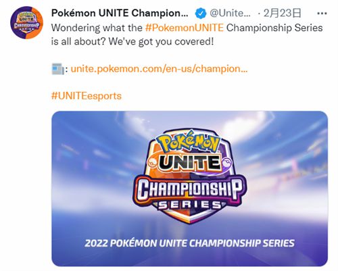The height and width of the screenshot is (271, 338).
Task: Open the #PokemonUNITE hashtag
Action: tap(185, 28)
